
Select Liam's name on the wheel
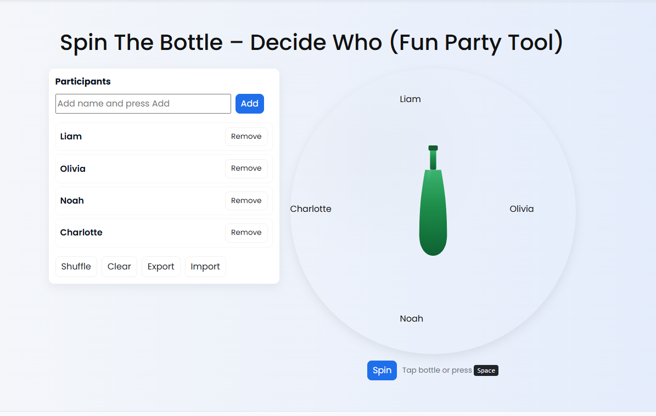pyautogui.click(x=410, y=99)
